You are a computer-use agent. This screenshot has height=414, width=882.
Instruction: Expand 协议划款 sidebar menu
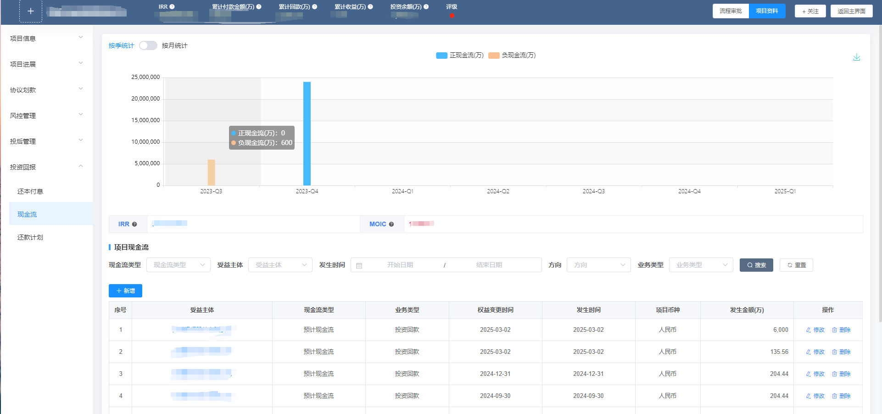pos(46,90)
